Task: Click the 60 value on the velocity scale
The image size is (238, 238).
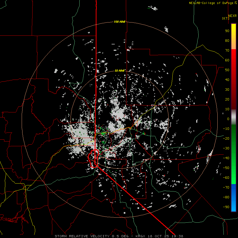Action: 227,60
